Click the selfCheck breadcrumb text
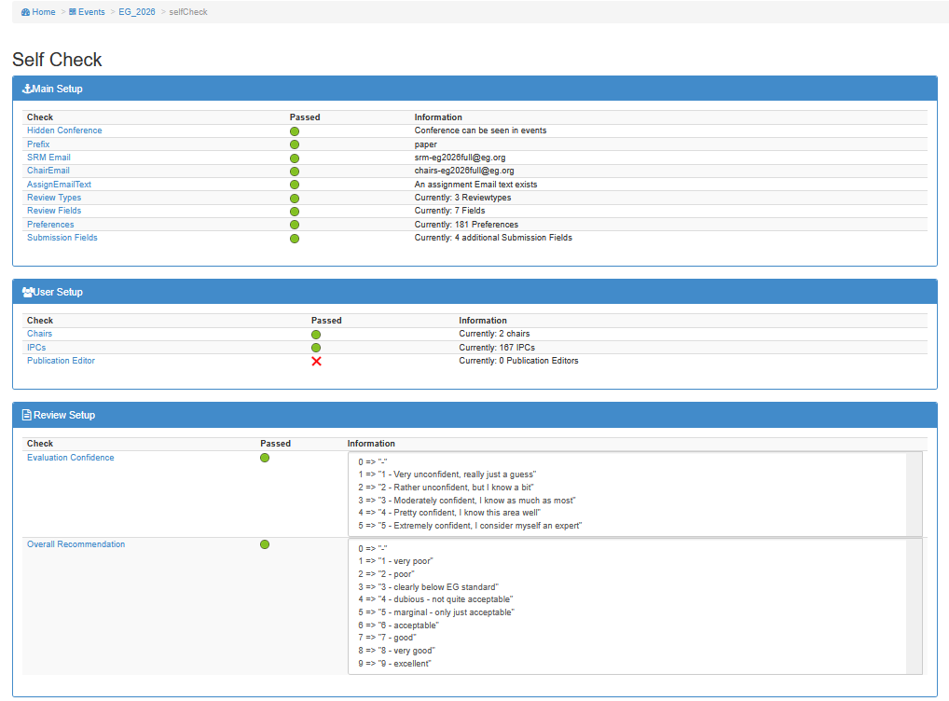 188,12
